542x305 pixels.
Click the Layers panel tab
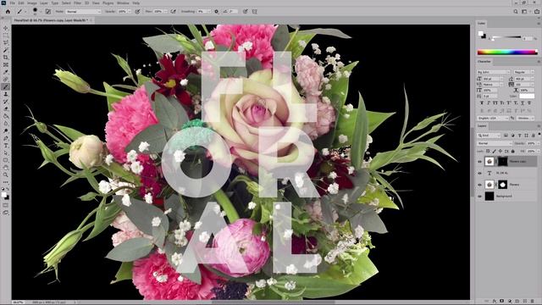482,126
